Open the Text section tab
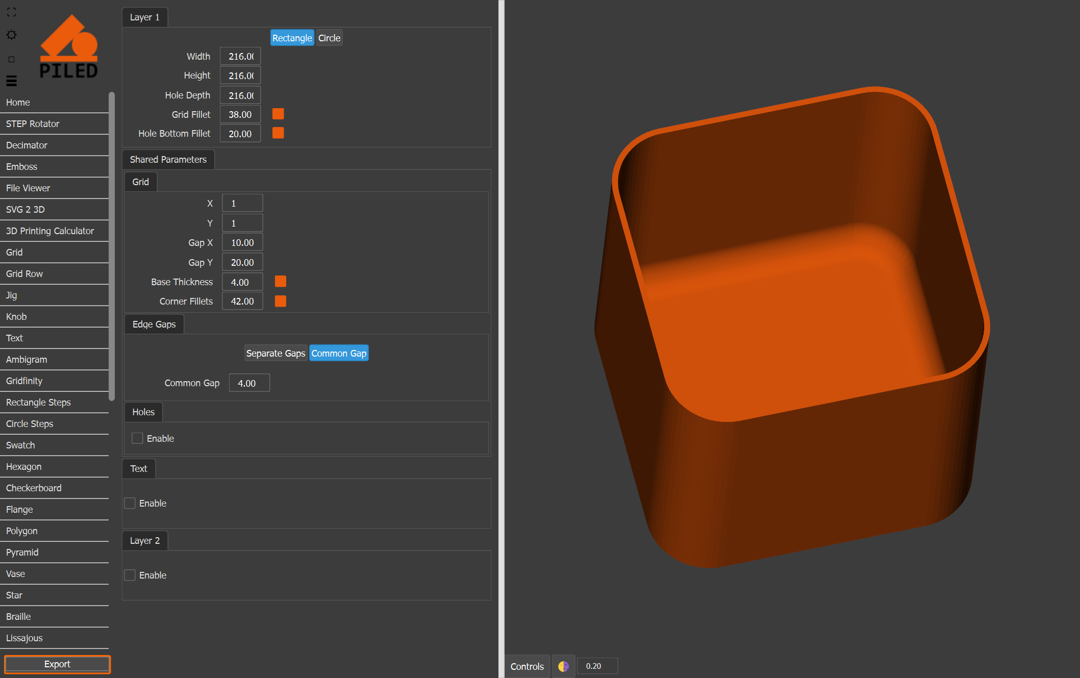 pyautogui.click(x=139, y=469)
